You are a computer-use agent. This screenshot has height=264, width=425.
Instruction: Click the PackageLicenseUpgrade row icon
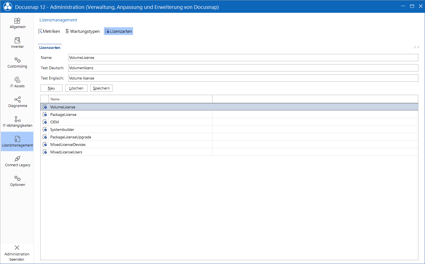[45, 137]
